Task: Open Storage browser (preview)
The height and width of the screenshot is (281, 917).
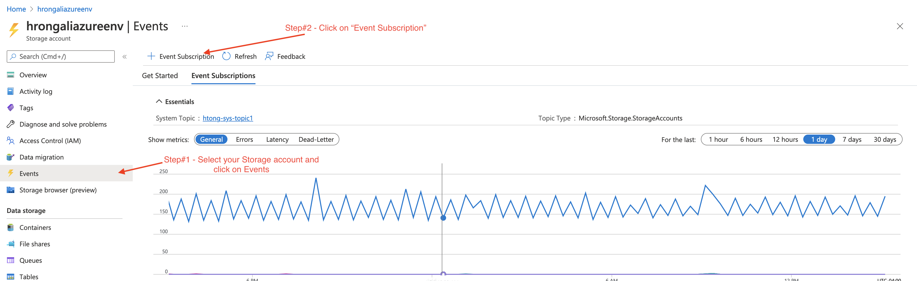Action: pyautogui.click(x=58, y=190)
